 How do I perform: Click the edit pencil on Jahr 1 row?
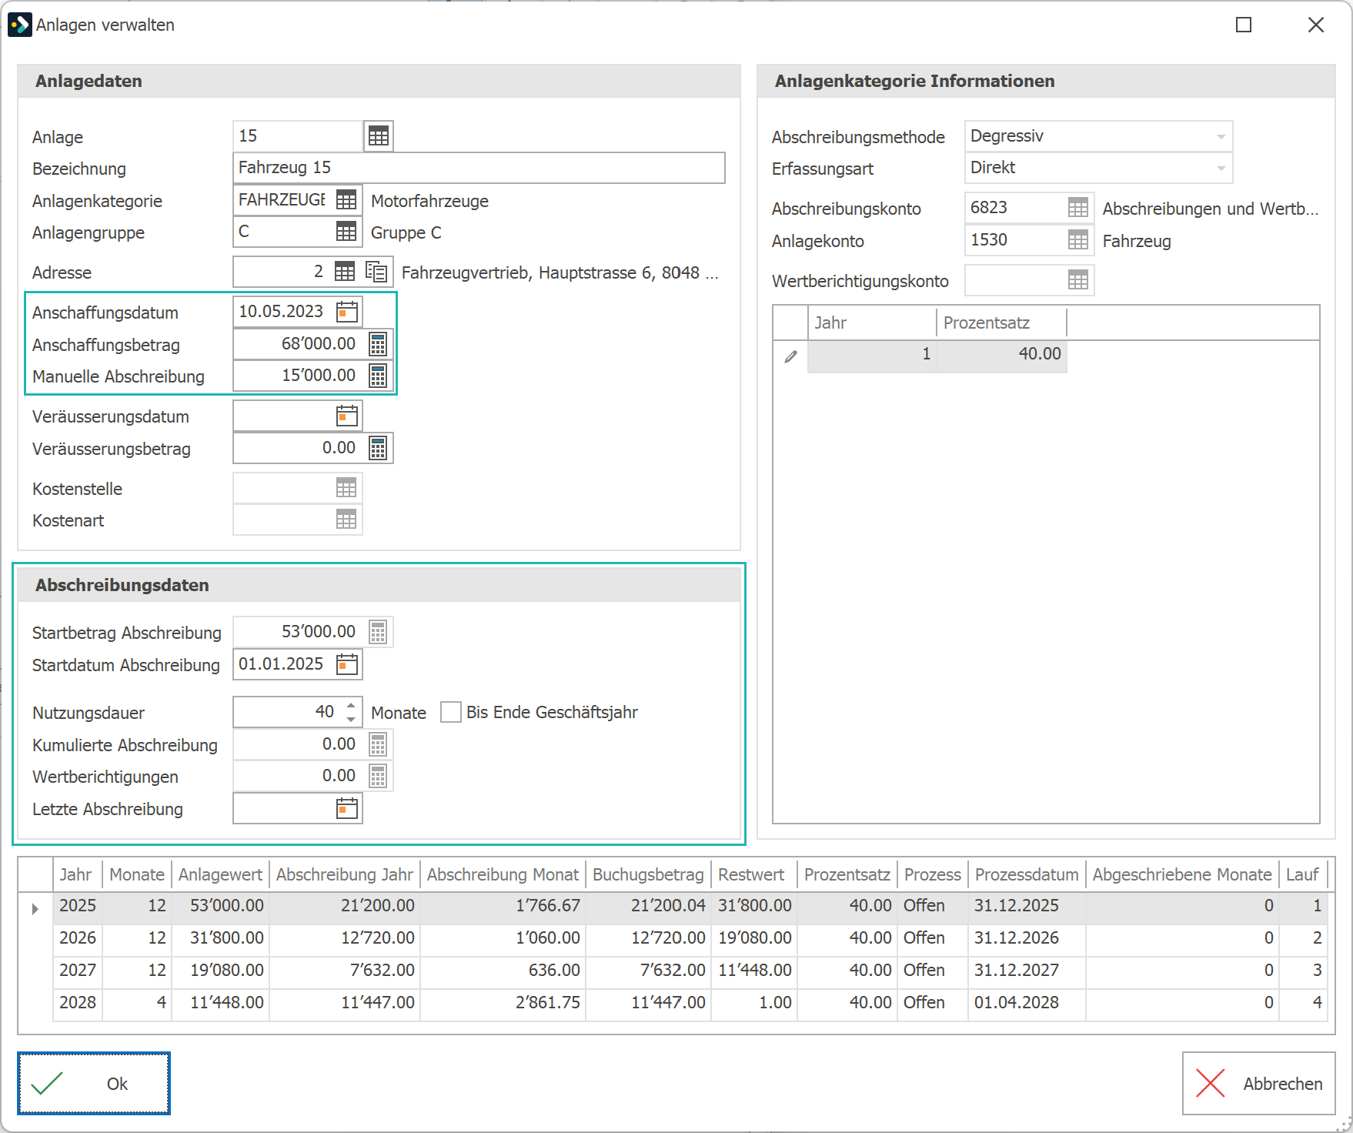tap(790, 356)
